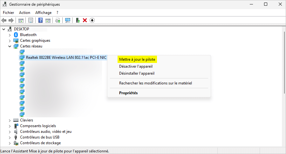Go forward with the right arrow toolbar icon

pyautogui.click(x=11, y=20)
